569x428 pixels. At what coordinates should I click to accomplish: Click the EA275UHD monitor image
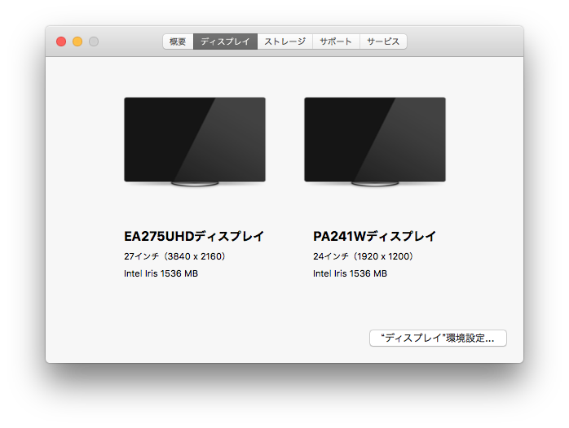pyautogui.click(x=195, y=142)
